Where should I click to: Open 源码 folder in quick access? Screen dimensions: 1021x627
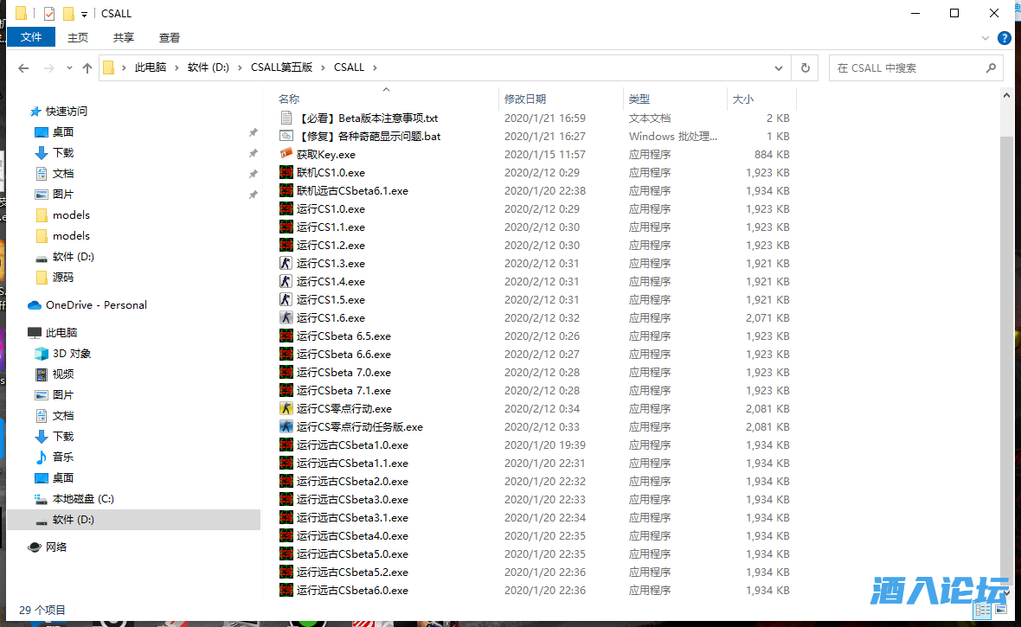click(63, 278)
